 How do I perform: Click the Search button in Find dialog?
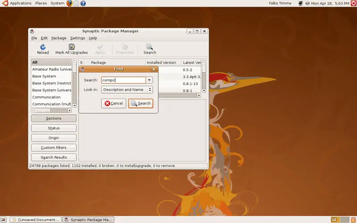[141, 103]
